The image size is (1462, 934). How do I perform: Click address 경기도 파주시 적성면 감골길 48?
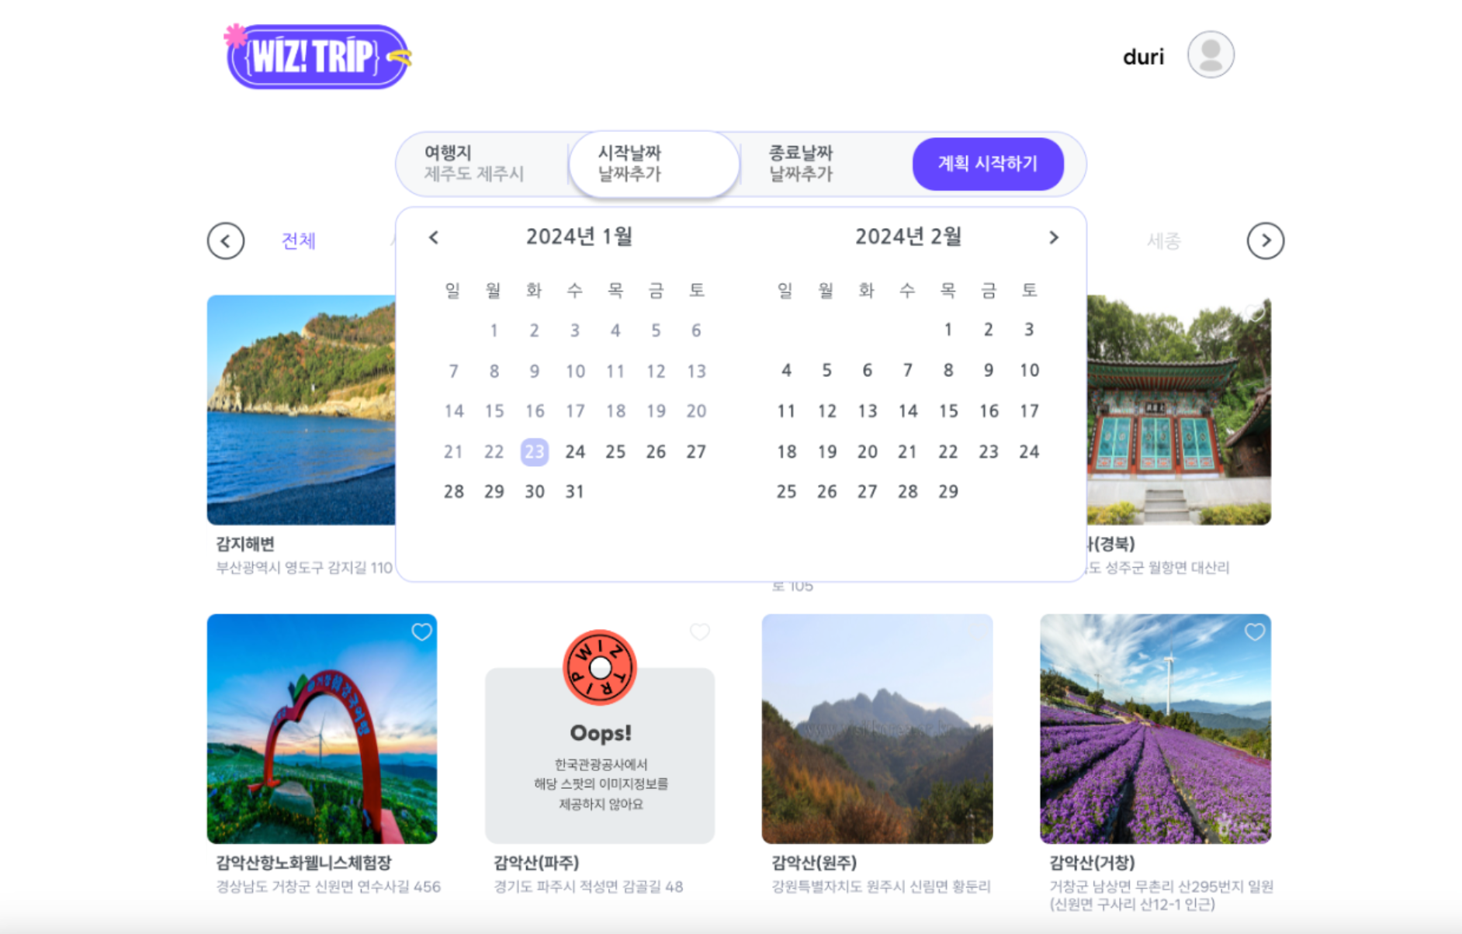pos(588,887)
